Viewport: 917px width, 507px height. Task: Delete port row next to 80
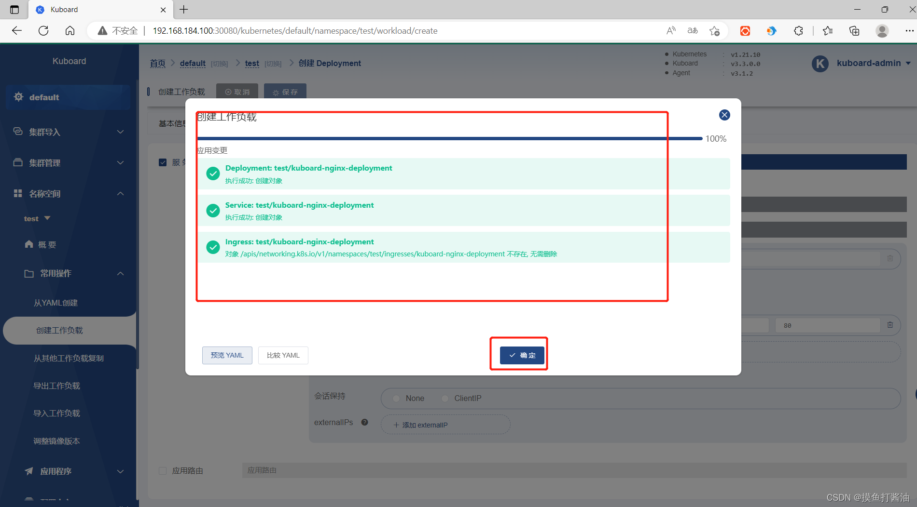890,325
